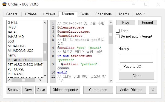Viewport: 165px width, 102px height.
Task: Click the @cancelautotarget code line
Action: click(73, 32)
